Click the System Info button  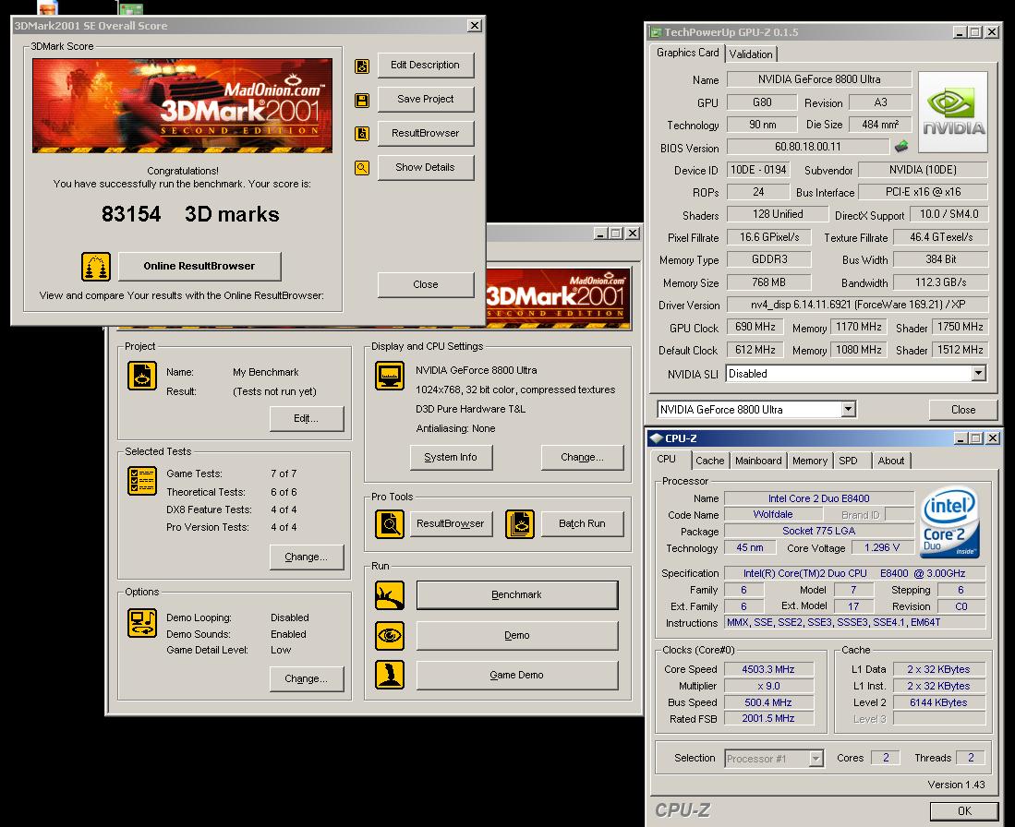[451, 458]
